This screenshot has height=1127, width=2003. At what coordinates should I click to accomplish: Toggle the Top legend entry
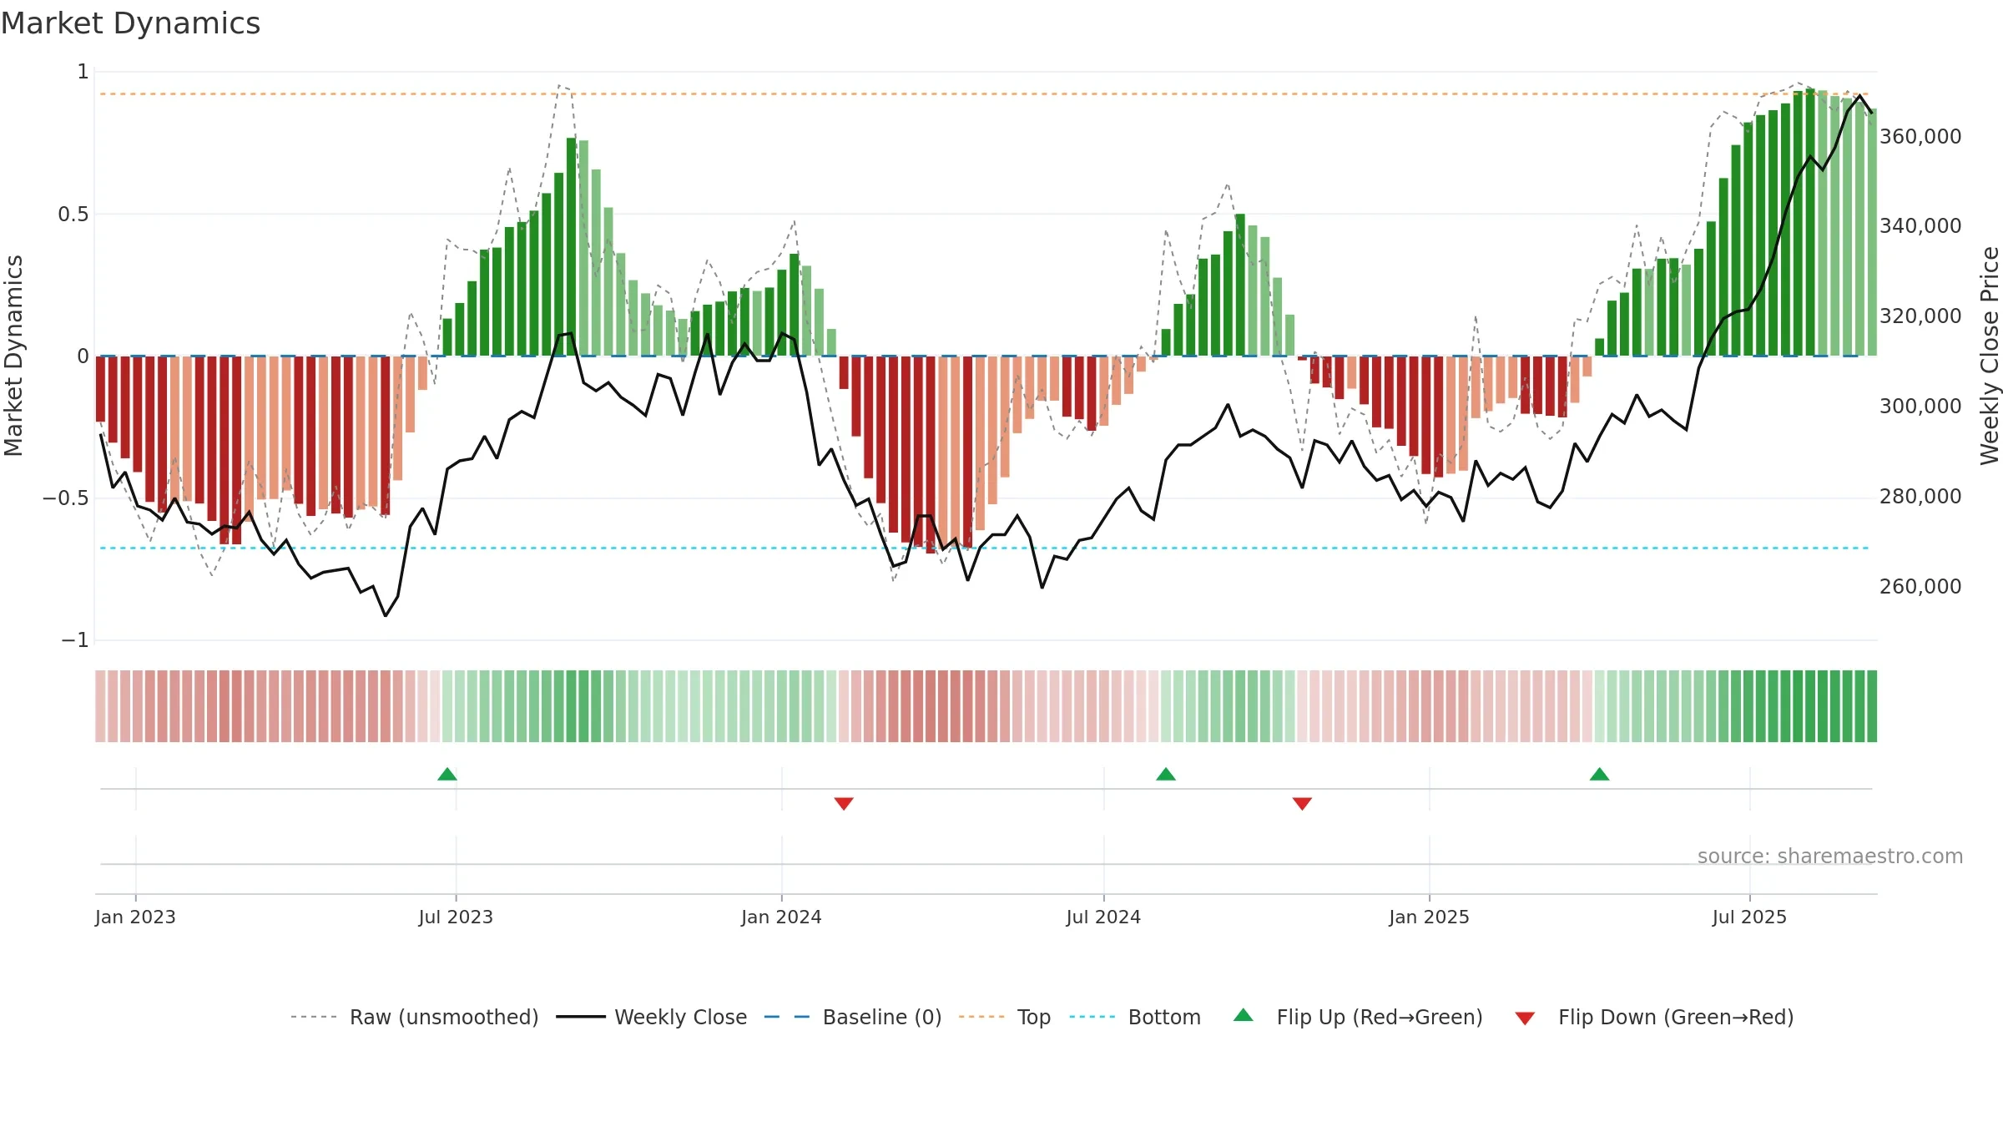click(x=1005, y=1017)
